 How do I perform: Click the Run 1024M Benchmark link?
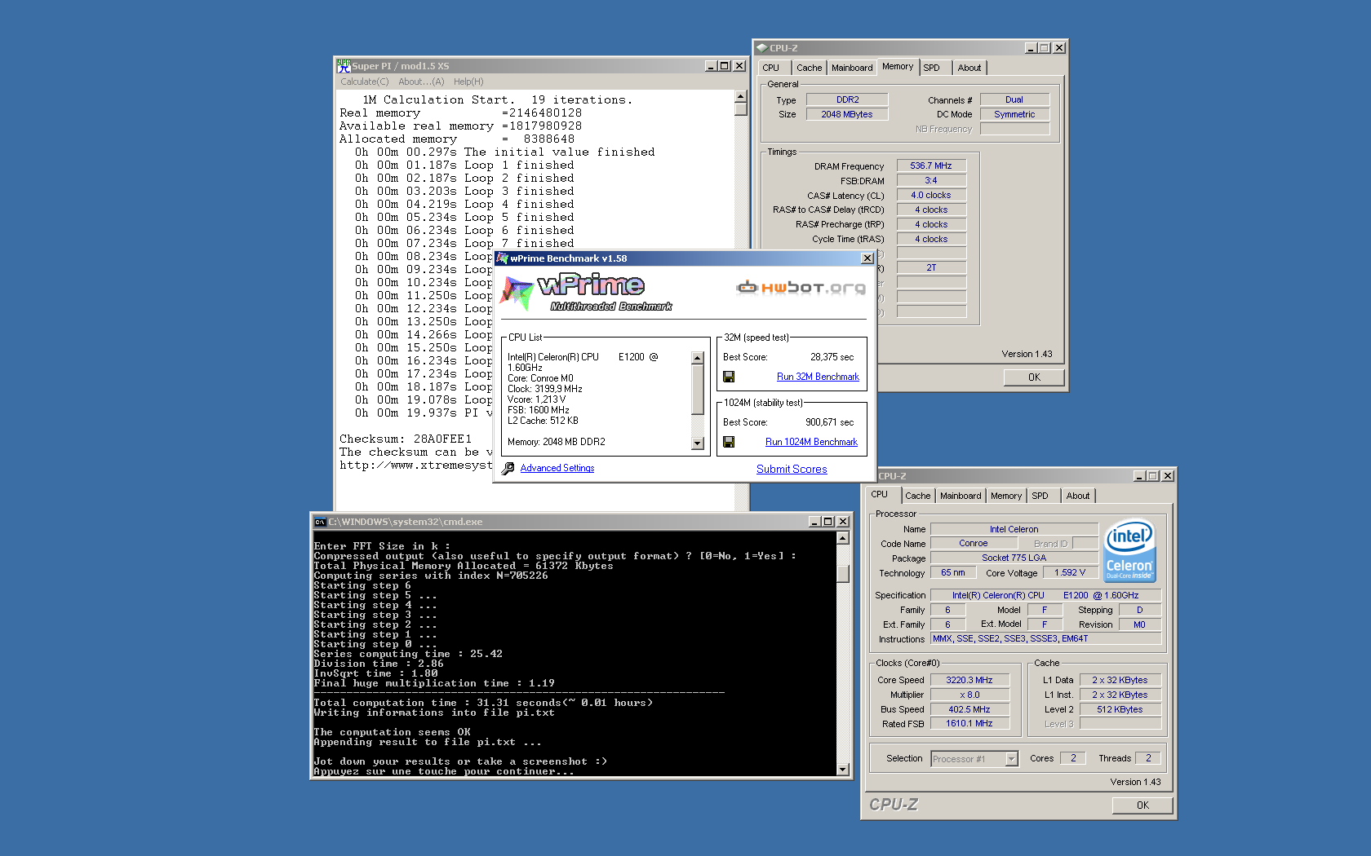tap(811, 442)
